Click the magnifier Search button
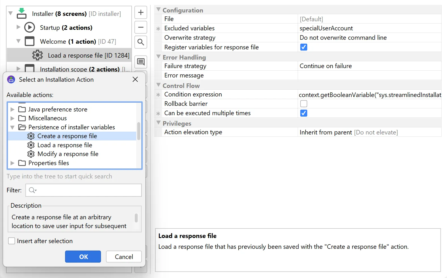The width and height of the screenshot is (447, 278). 141,42
